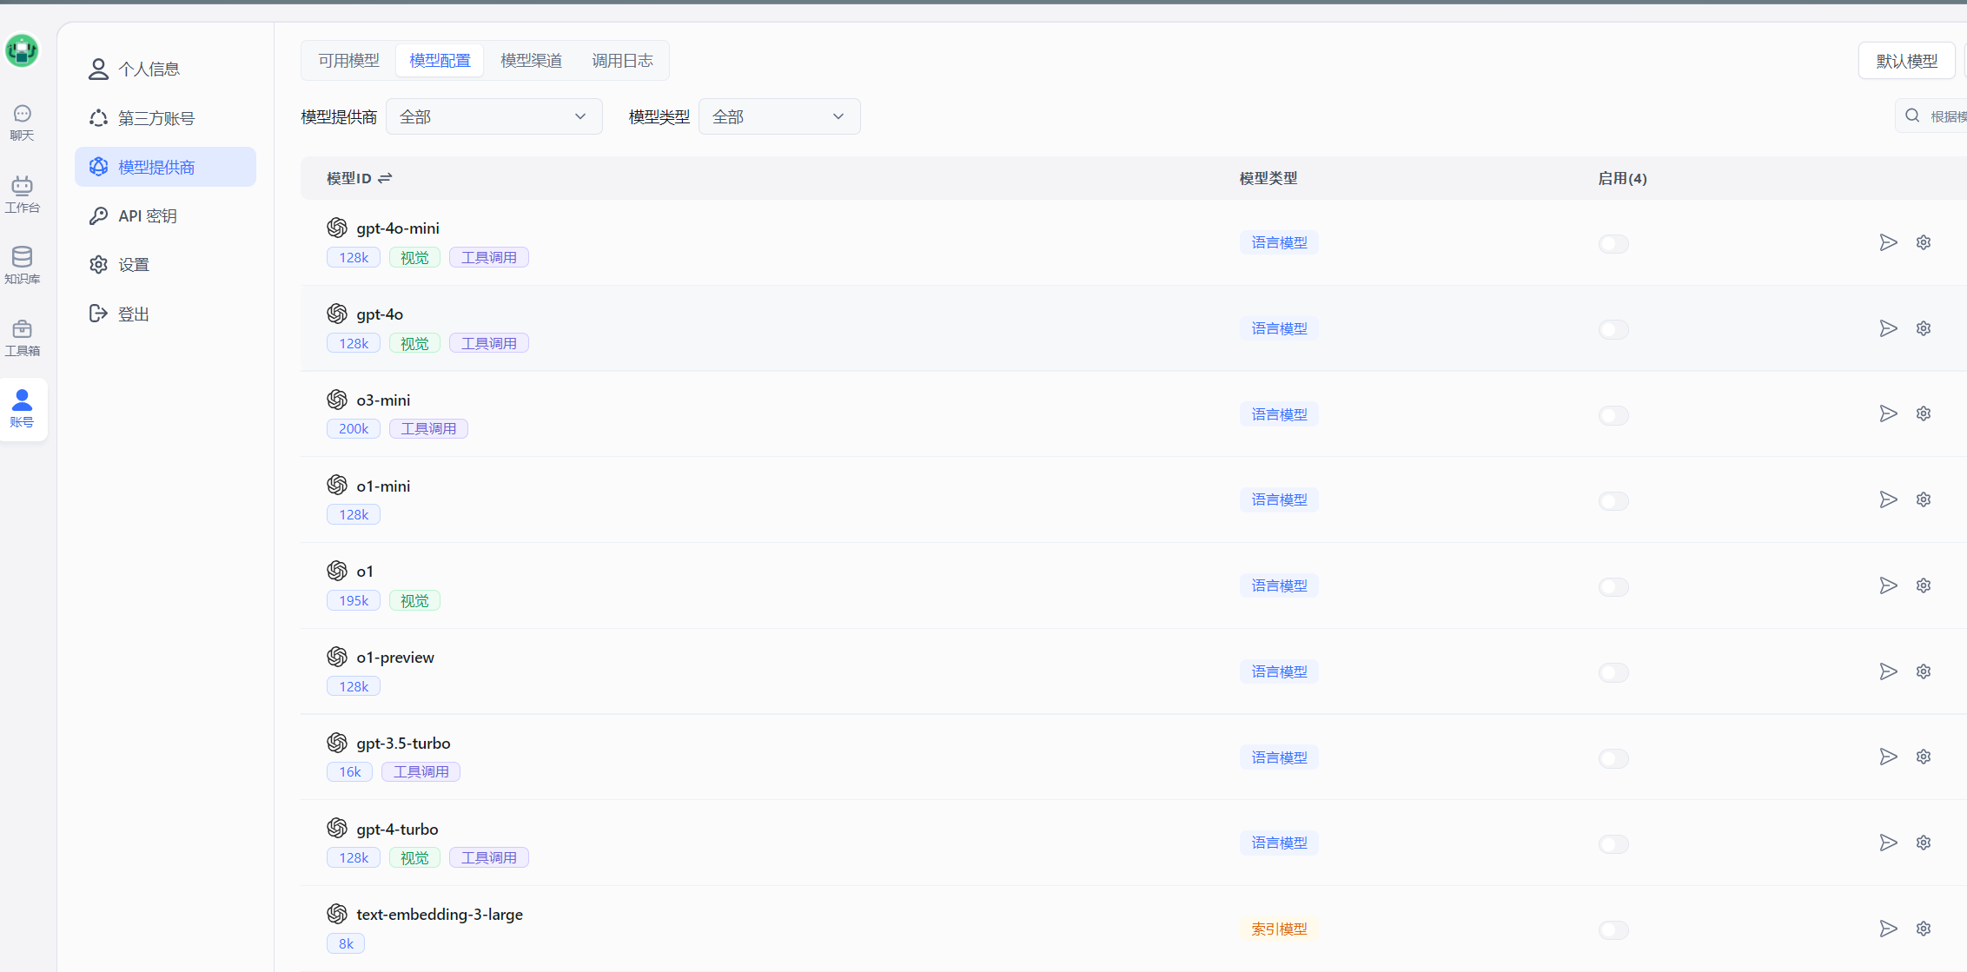Open settings gear for text-embedding-3-large
This screenshot has width=1967, height=972.
[1924, 929]
